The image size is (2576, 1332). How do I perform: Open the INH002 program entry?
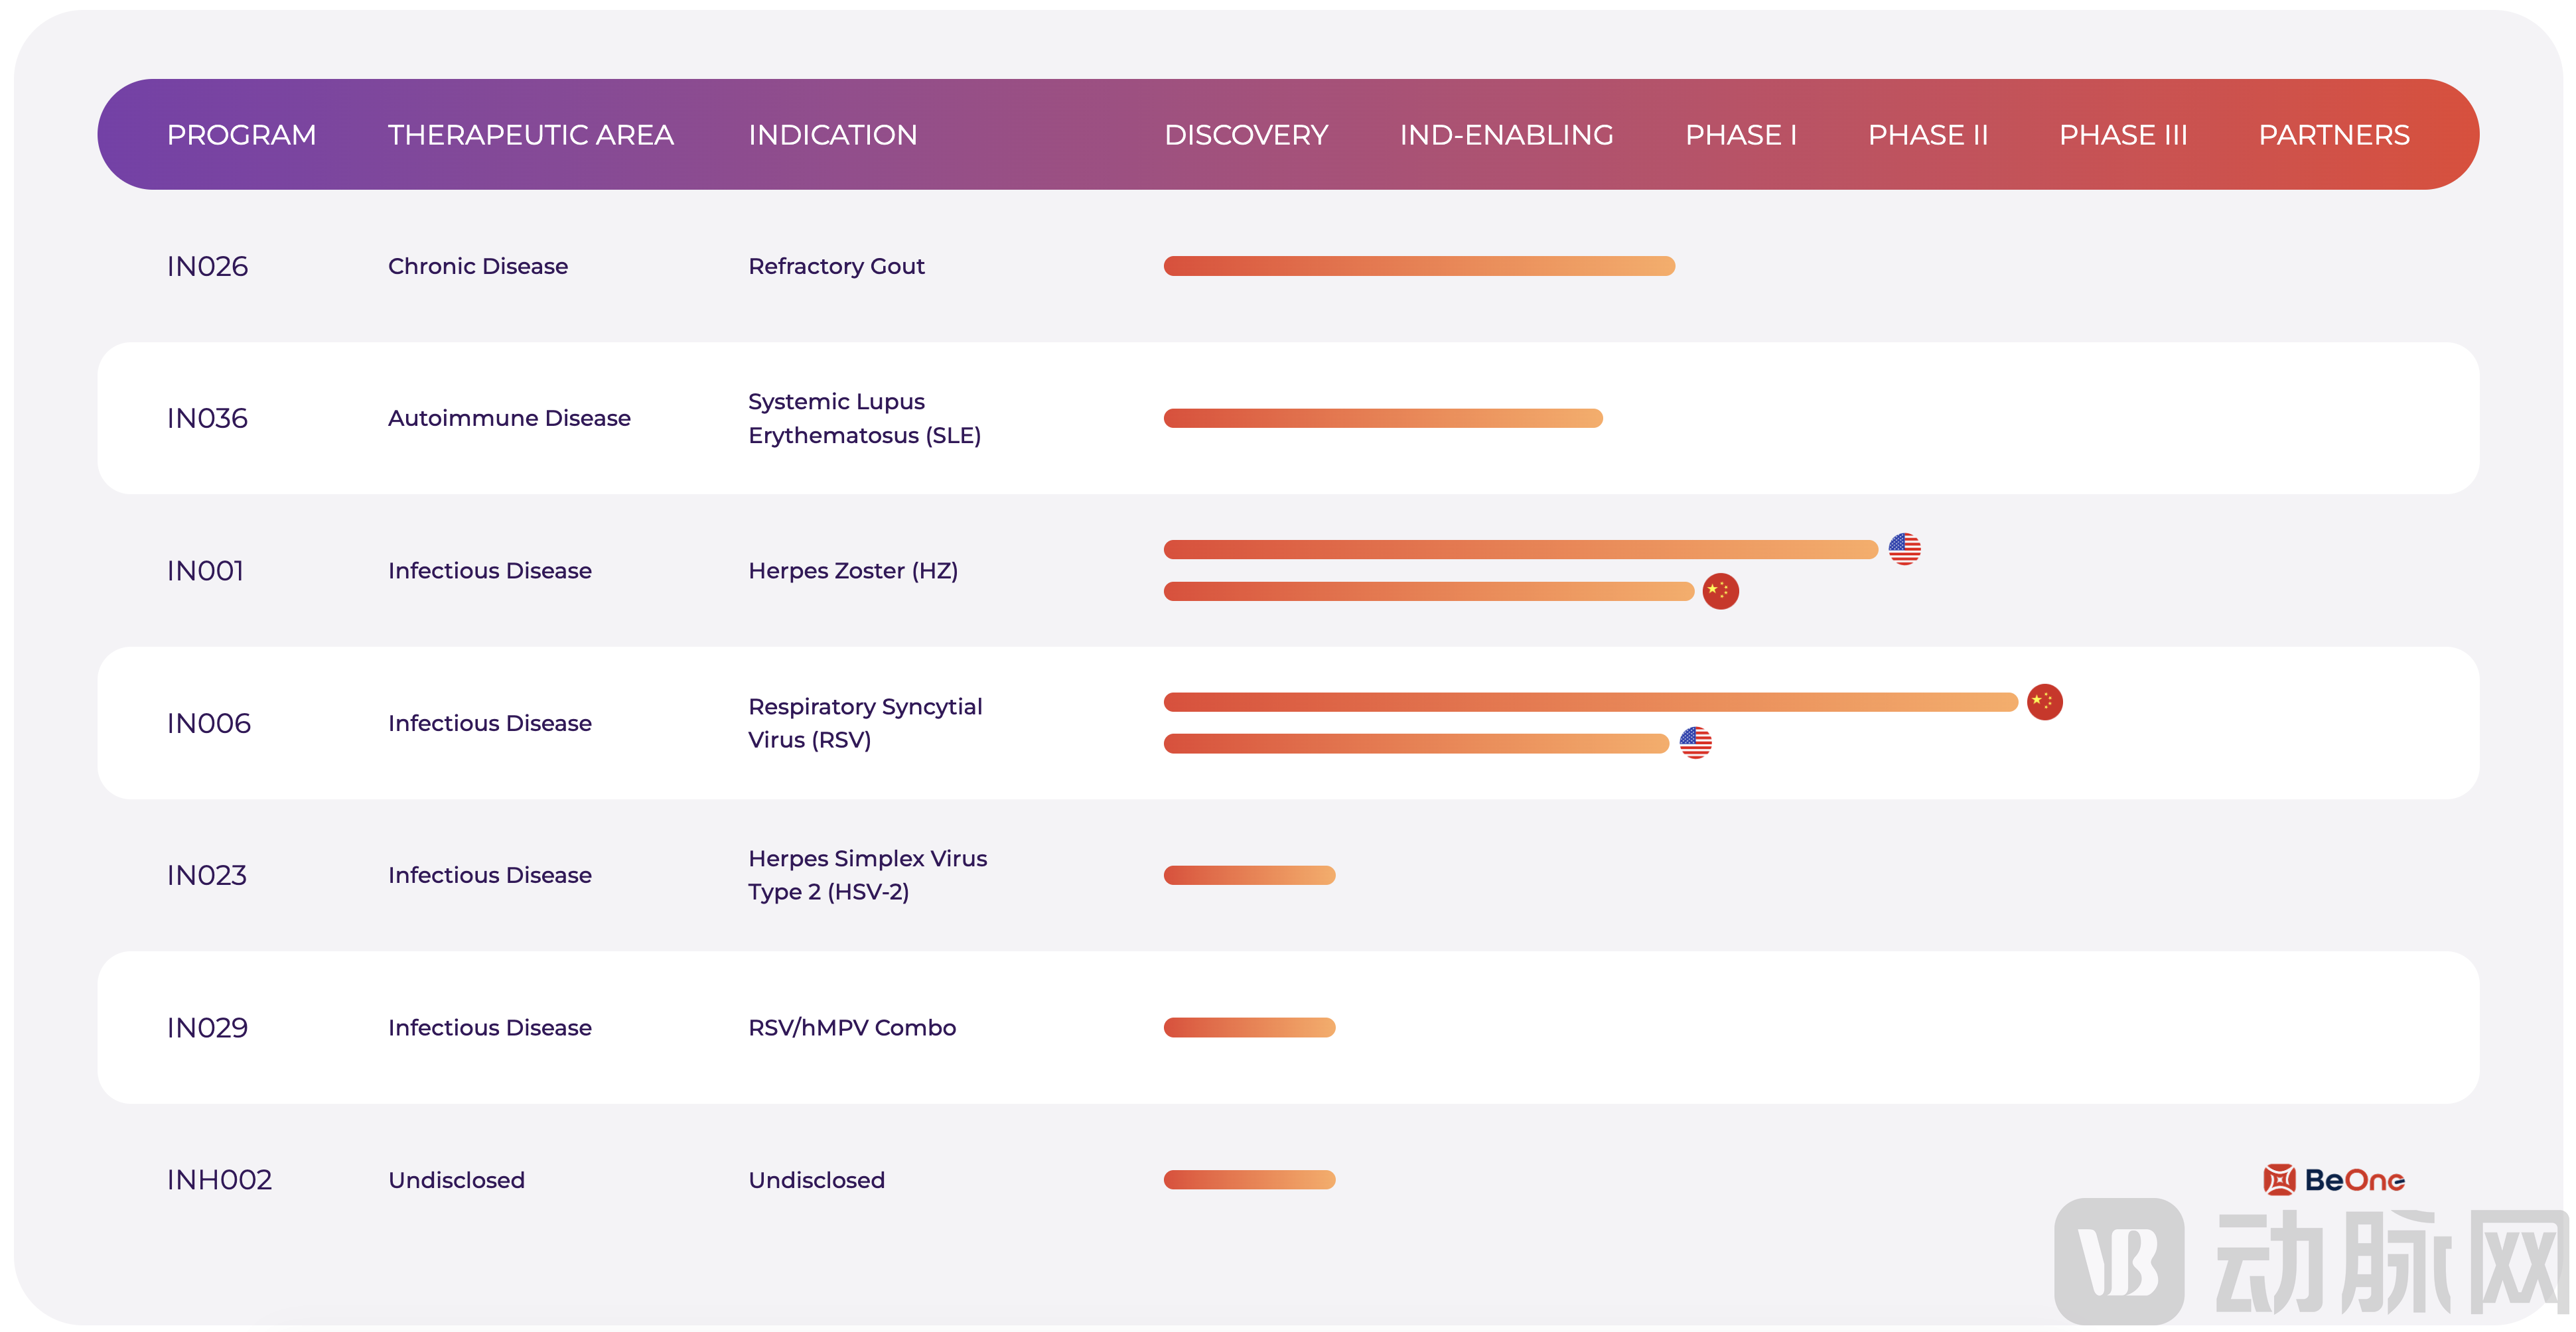pos(219,1180)
